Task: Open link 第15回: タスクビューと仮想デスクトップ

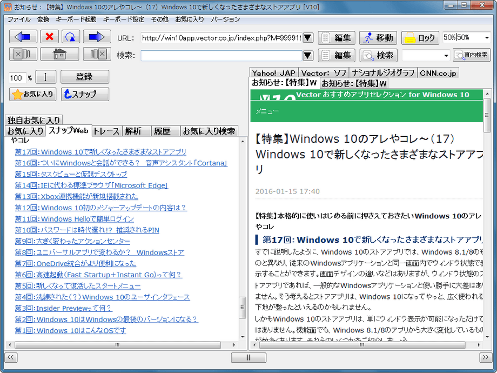Action: [x=71, y=174]
